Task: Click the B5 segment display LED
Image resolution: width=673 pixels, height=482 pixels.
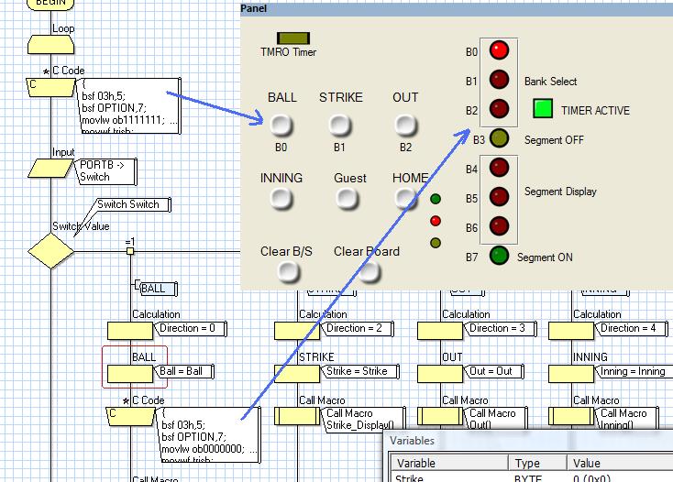Action: [499, 197]
